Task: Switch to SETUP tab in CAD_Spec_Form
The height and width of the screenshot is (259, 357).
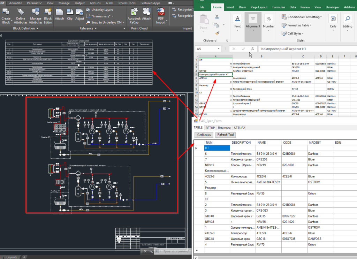Action: click(210, 128)
